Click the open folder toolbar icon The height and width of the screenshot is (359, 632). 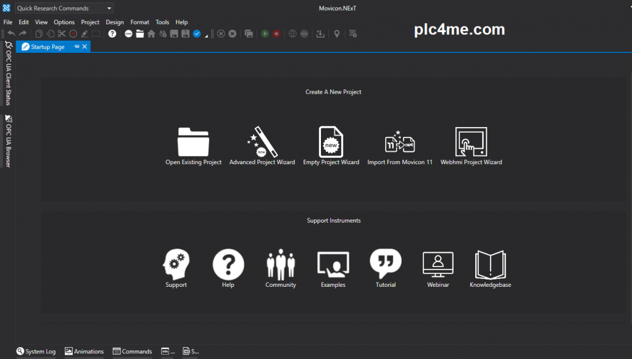[x=140, y=34]
